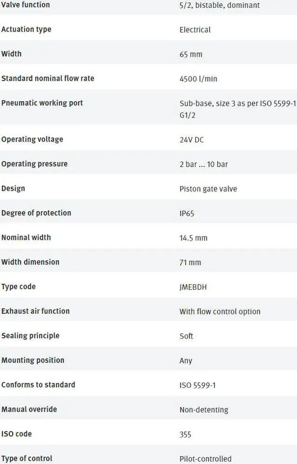Image resolution: width=297 pixels, height=464 pixels.
Task: Click the "Actuation type" row label
Action: (26, 29)
